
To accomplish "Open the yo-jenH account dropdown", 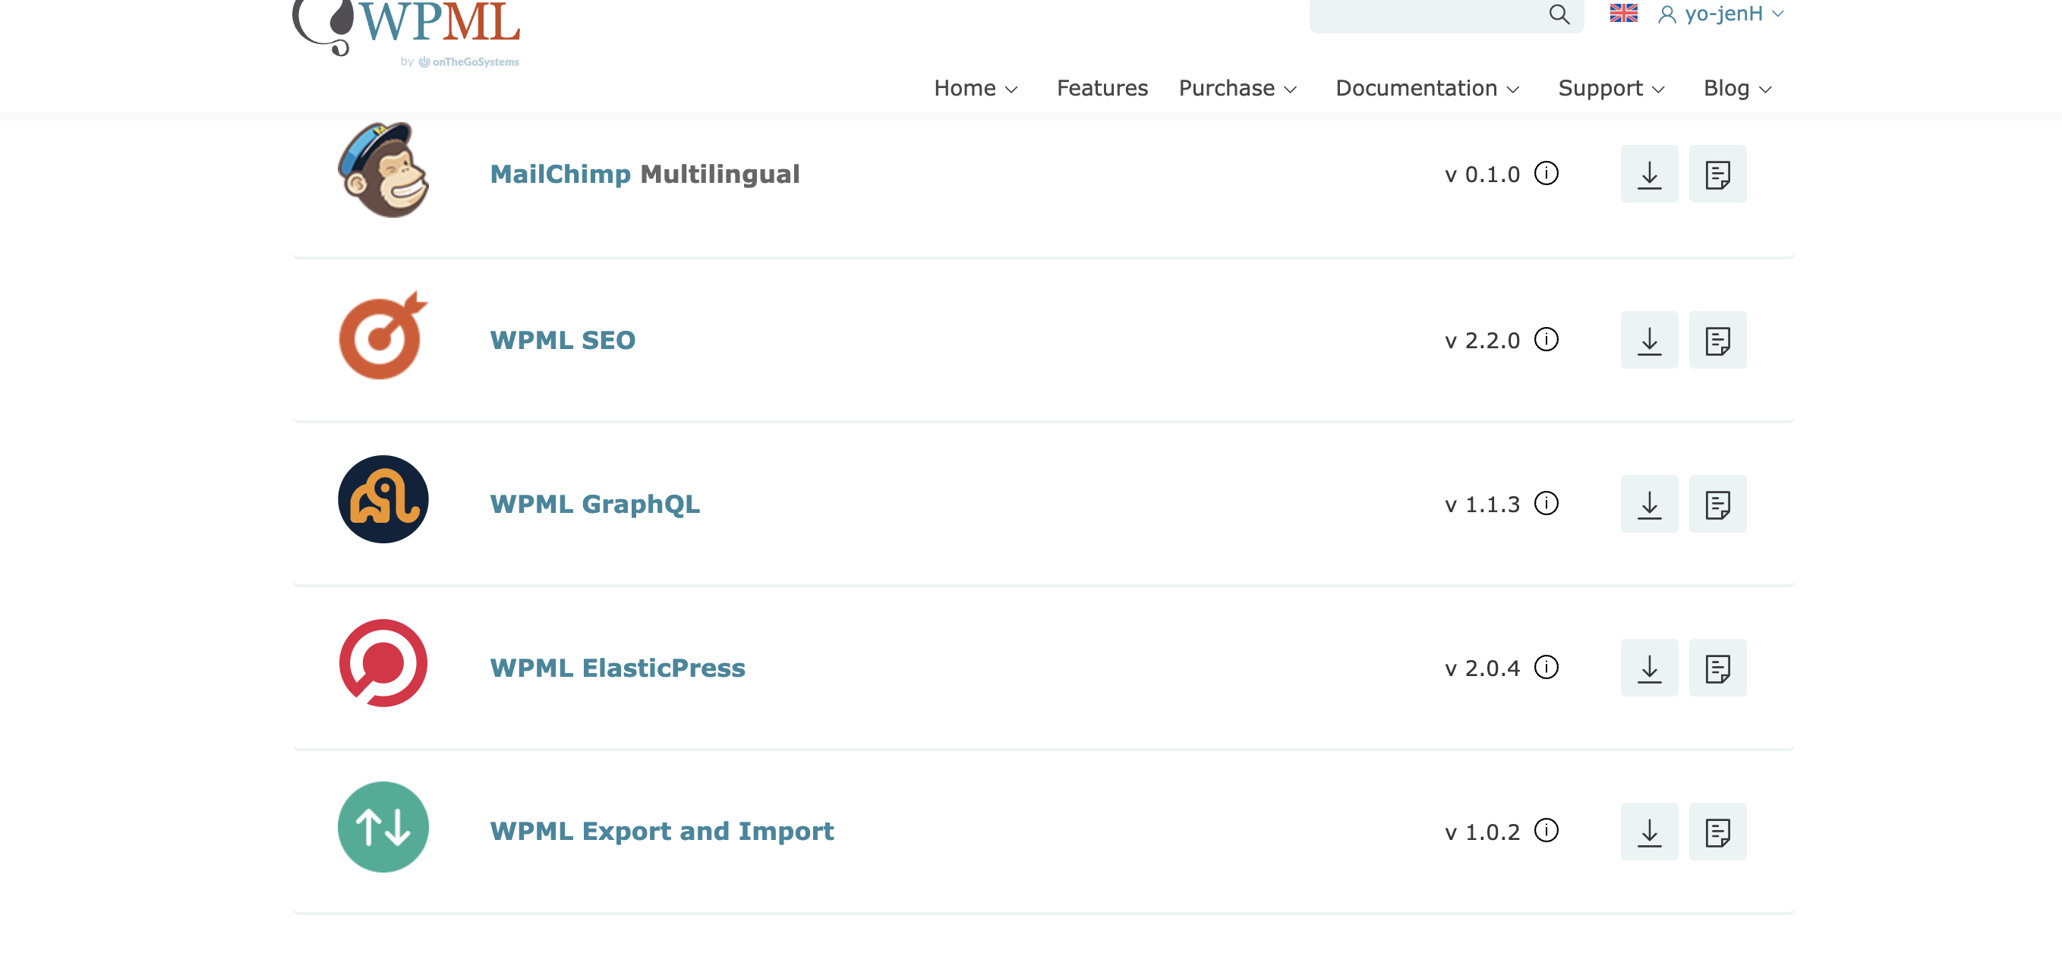I will click(x=1721, y=14).
